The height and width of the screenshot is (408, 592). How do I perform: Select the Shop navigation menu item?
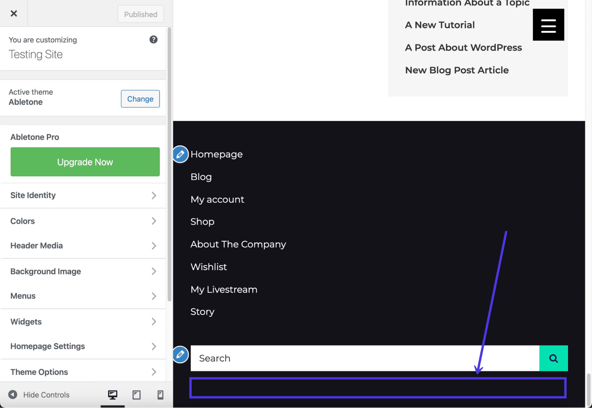coord(202,221)
